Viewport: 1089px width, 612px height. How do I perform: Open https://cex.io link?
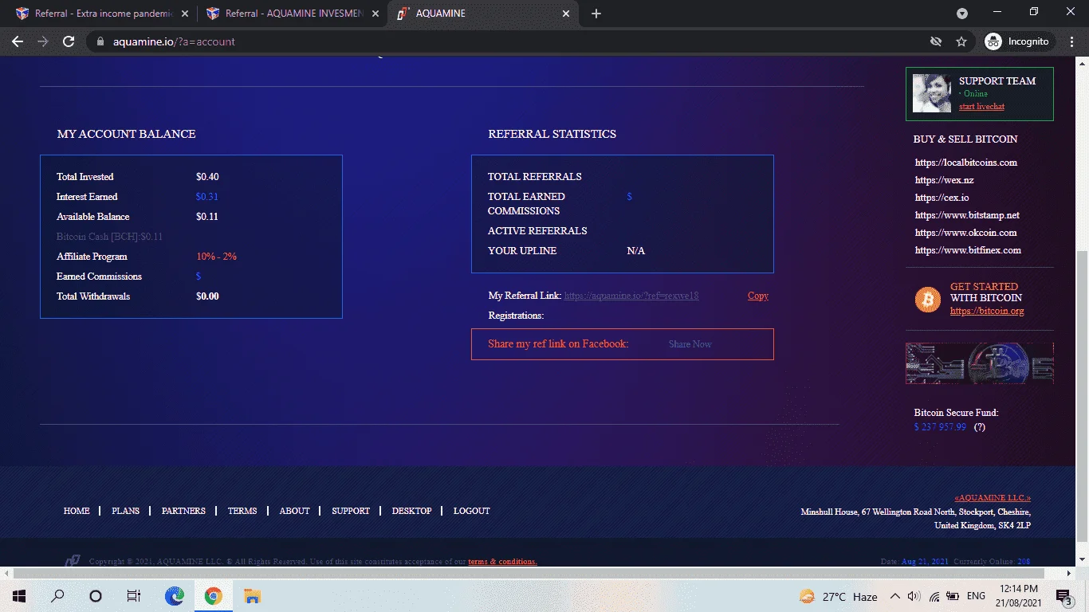point(942,198)
